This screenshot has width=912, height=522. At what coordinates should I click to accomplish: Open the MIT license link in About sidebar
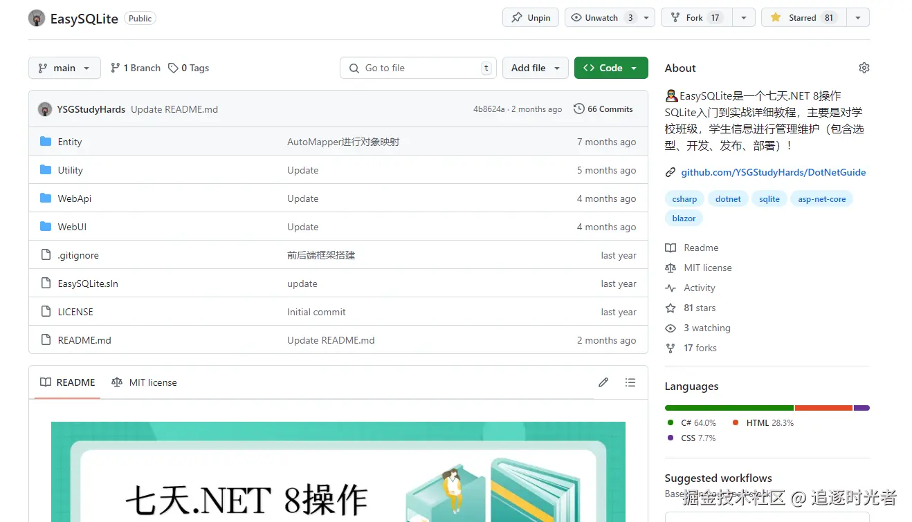(x=698, y=268)
